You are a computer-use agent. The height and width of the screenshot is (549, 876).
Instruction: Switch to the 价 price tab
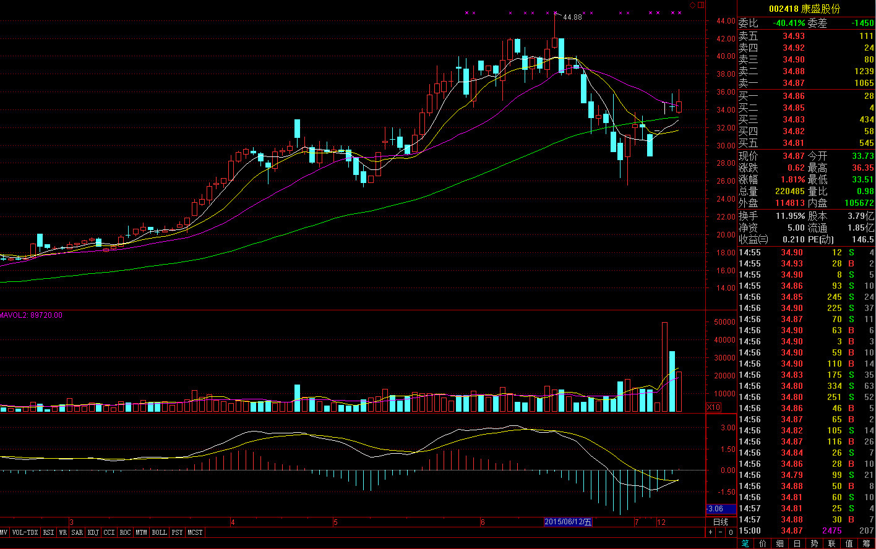[x=763, y=543]
